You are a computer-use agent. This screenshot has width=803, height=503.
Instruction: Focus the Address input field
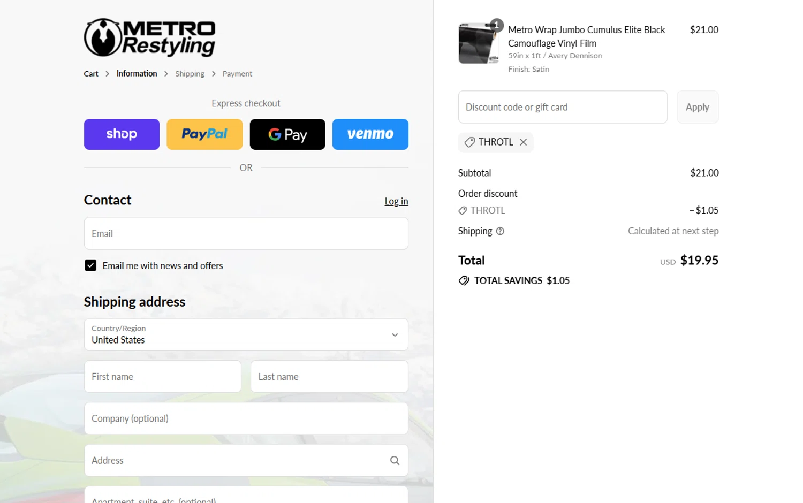point(246,460)
